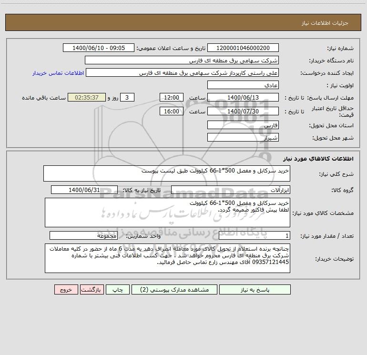Click the goods specification text box
Viewport: 367px width, 355px height.
point(167,213)
